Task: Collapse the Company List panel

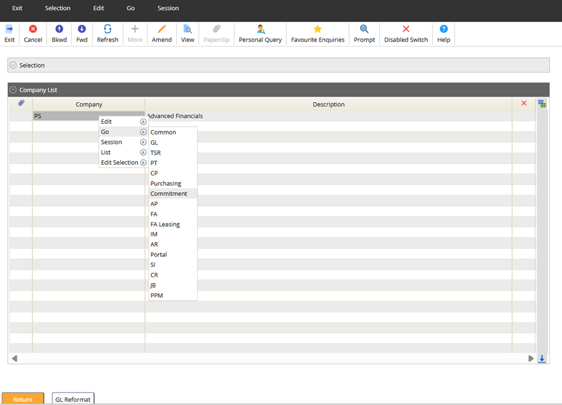Action: point(13,90)
